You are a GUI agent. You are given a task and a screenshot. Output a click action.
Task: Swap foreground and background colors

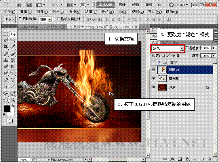13,106
